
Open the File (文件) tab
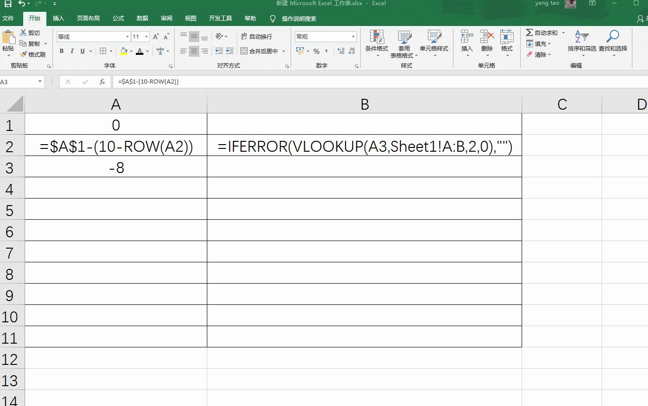8,18
